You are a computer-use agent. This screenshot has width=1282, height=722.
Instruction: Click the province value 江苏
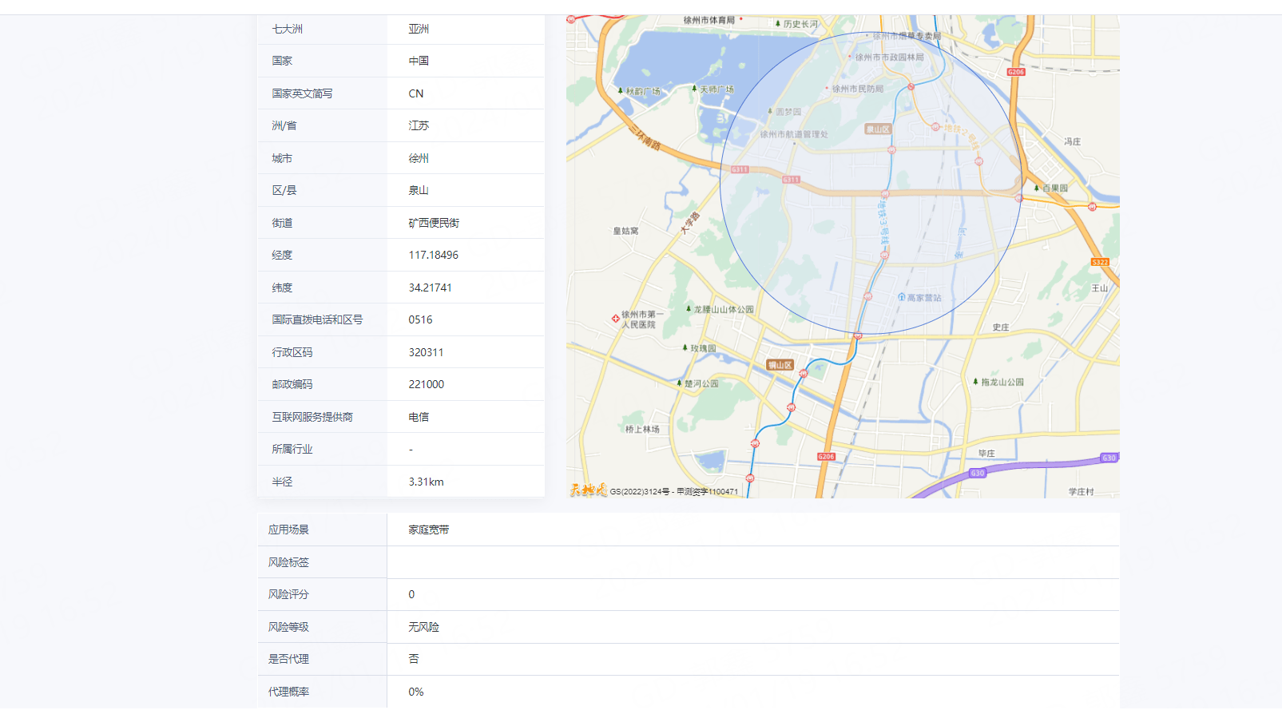tap(419, 125)
